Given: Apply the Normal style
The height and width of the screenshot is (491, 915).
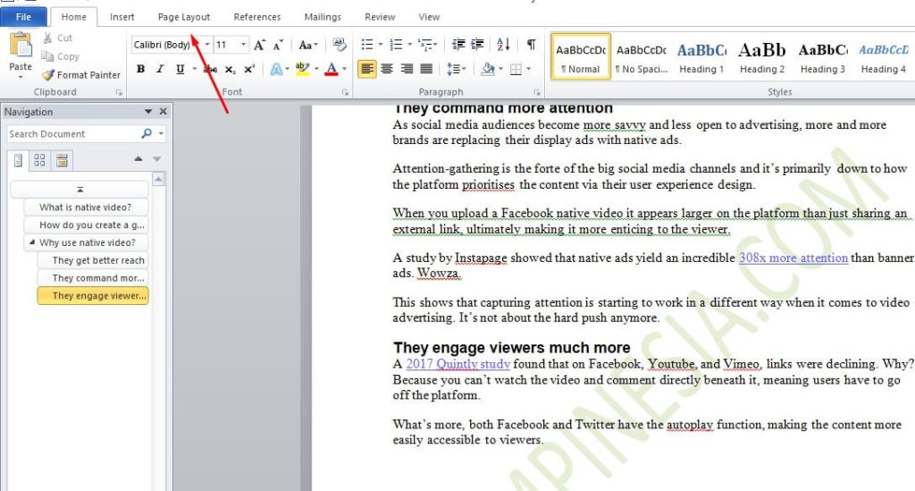Looking at the screenshot, I should point(581,56).
